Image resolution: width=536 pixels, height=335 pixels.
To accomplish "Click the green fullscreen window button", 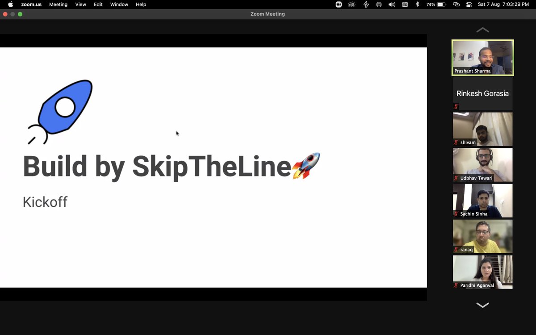I will [20, 14].
